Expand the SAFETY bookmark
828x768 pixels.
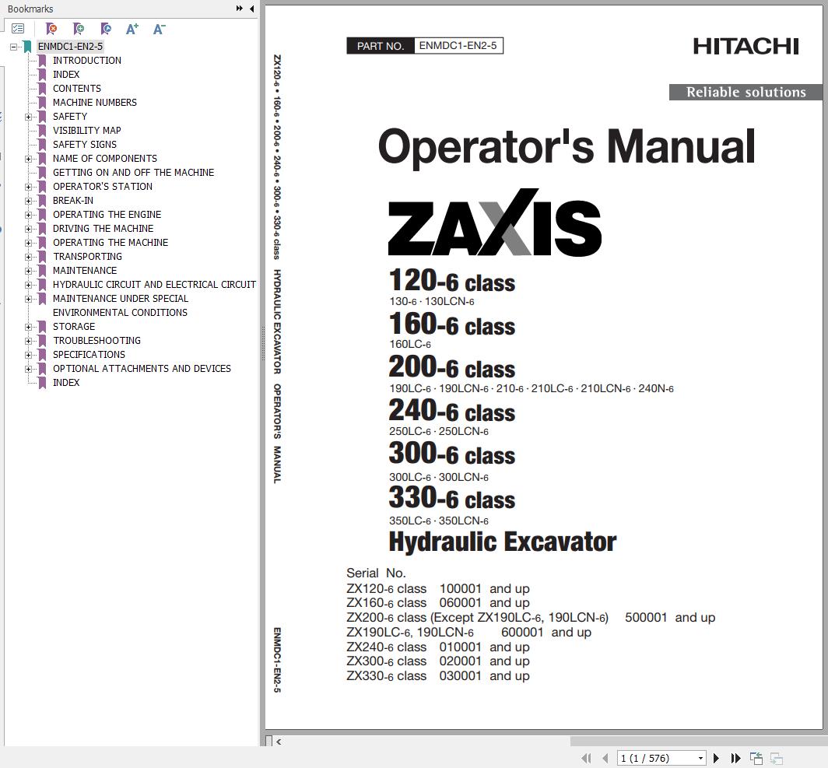click(x=29, y=117)
